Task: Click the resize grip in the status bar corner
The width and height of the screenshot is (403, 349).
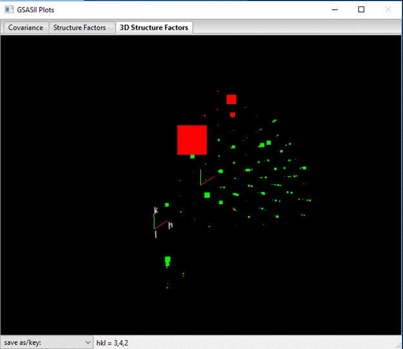Action: [398, 344]
